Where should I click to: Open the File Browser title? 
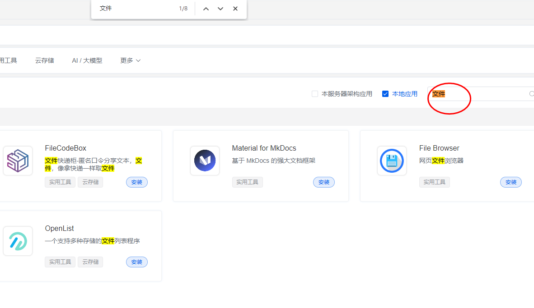[x=439, y=148]
